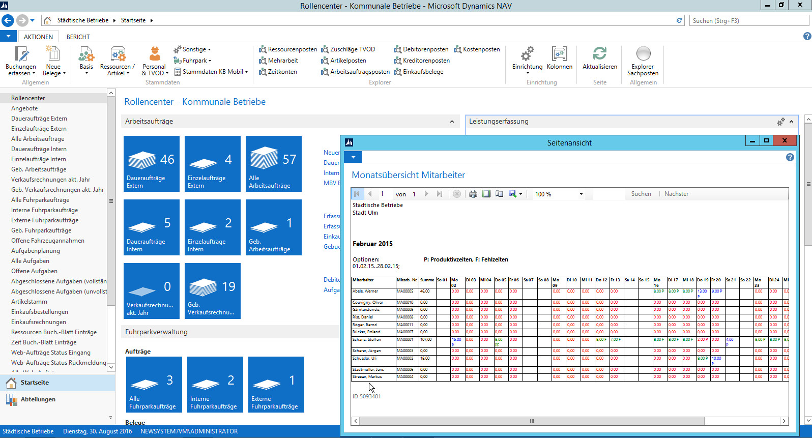Open navigation history dropdown arrow
The width and height of the screenshot is (812, 438).
[33, 20]
